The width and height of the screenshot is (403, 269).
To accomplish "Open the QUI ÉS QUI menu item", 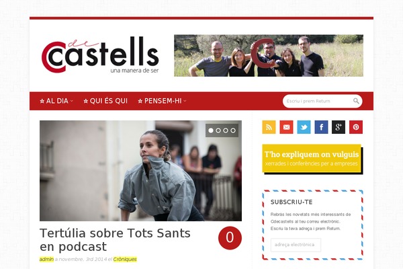I will [x=105, y=101].
